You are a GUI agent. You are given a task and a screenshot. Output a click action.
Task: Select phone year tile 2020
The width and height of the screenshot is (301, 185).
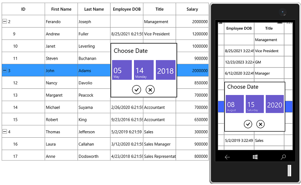coord(275,104)
